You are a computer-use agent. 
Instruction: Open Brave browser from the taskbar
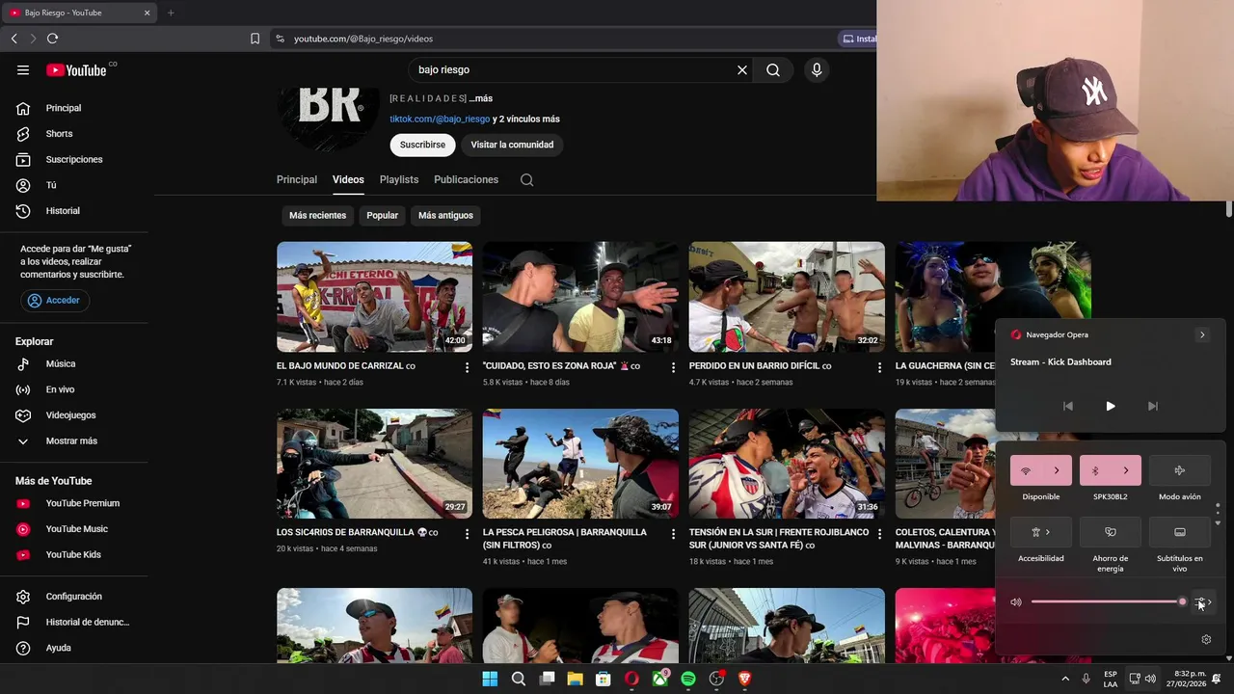[744, 679]
